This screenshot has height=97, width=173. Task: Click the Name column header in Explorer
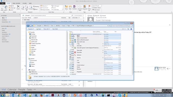[x=71, y=32]
